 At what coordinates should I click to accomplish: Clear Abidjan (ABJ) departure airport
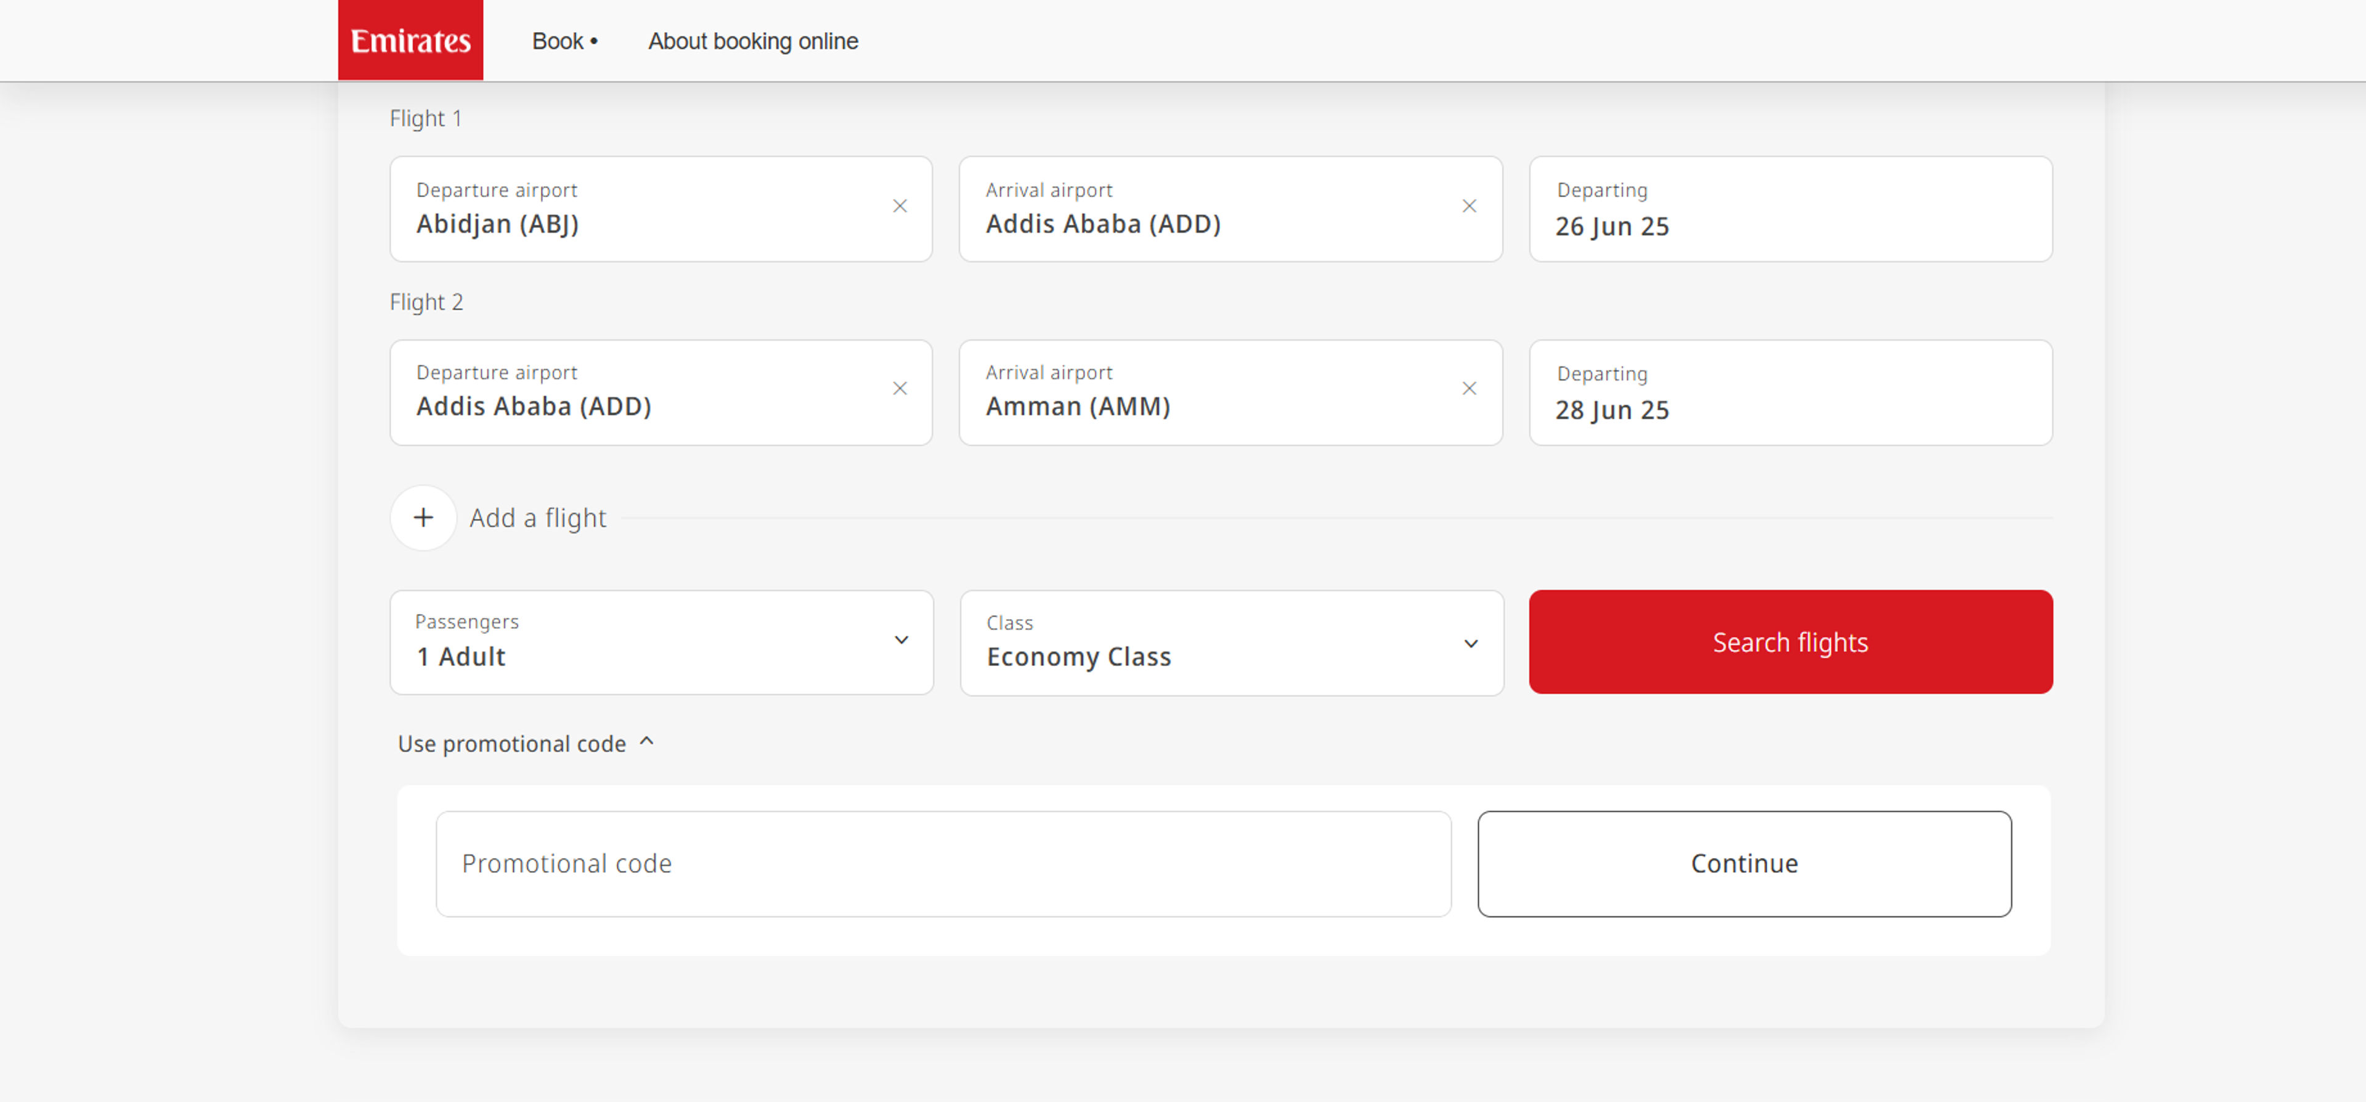[900, 206]
